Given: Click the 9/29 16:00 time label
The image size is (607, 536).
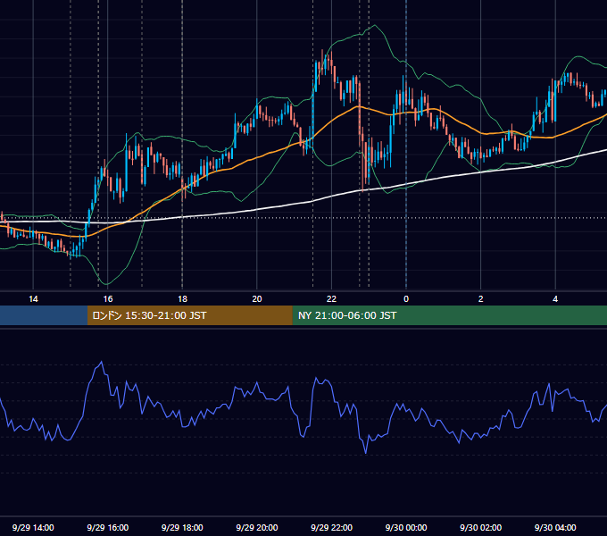Looking at the screenshot, I should click(x=108, y=527).
